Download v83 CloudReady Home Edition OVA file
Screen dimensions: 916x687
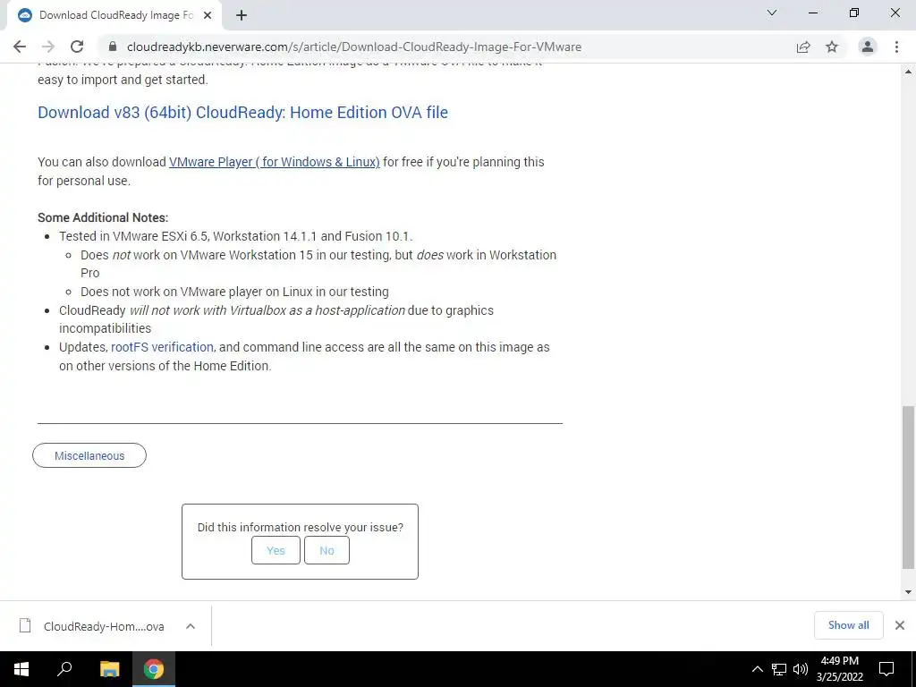pos(242,112)
